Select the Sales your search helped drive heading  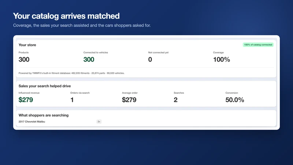pyautogui.click(x=45, y=86)
